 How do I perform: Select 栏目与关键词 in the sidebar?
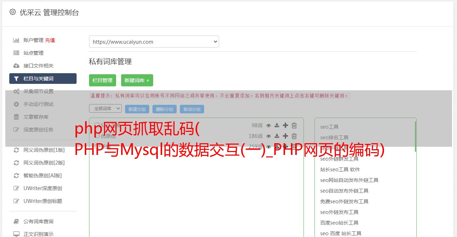[43, 79]
